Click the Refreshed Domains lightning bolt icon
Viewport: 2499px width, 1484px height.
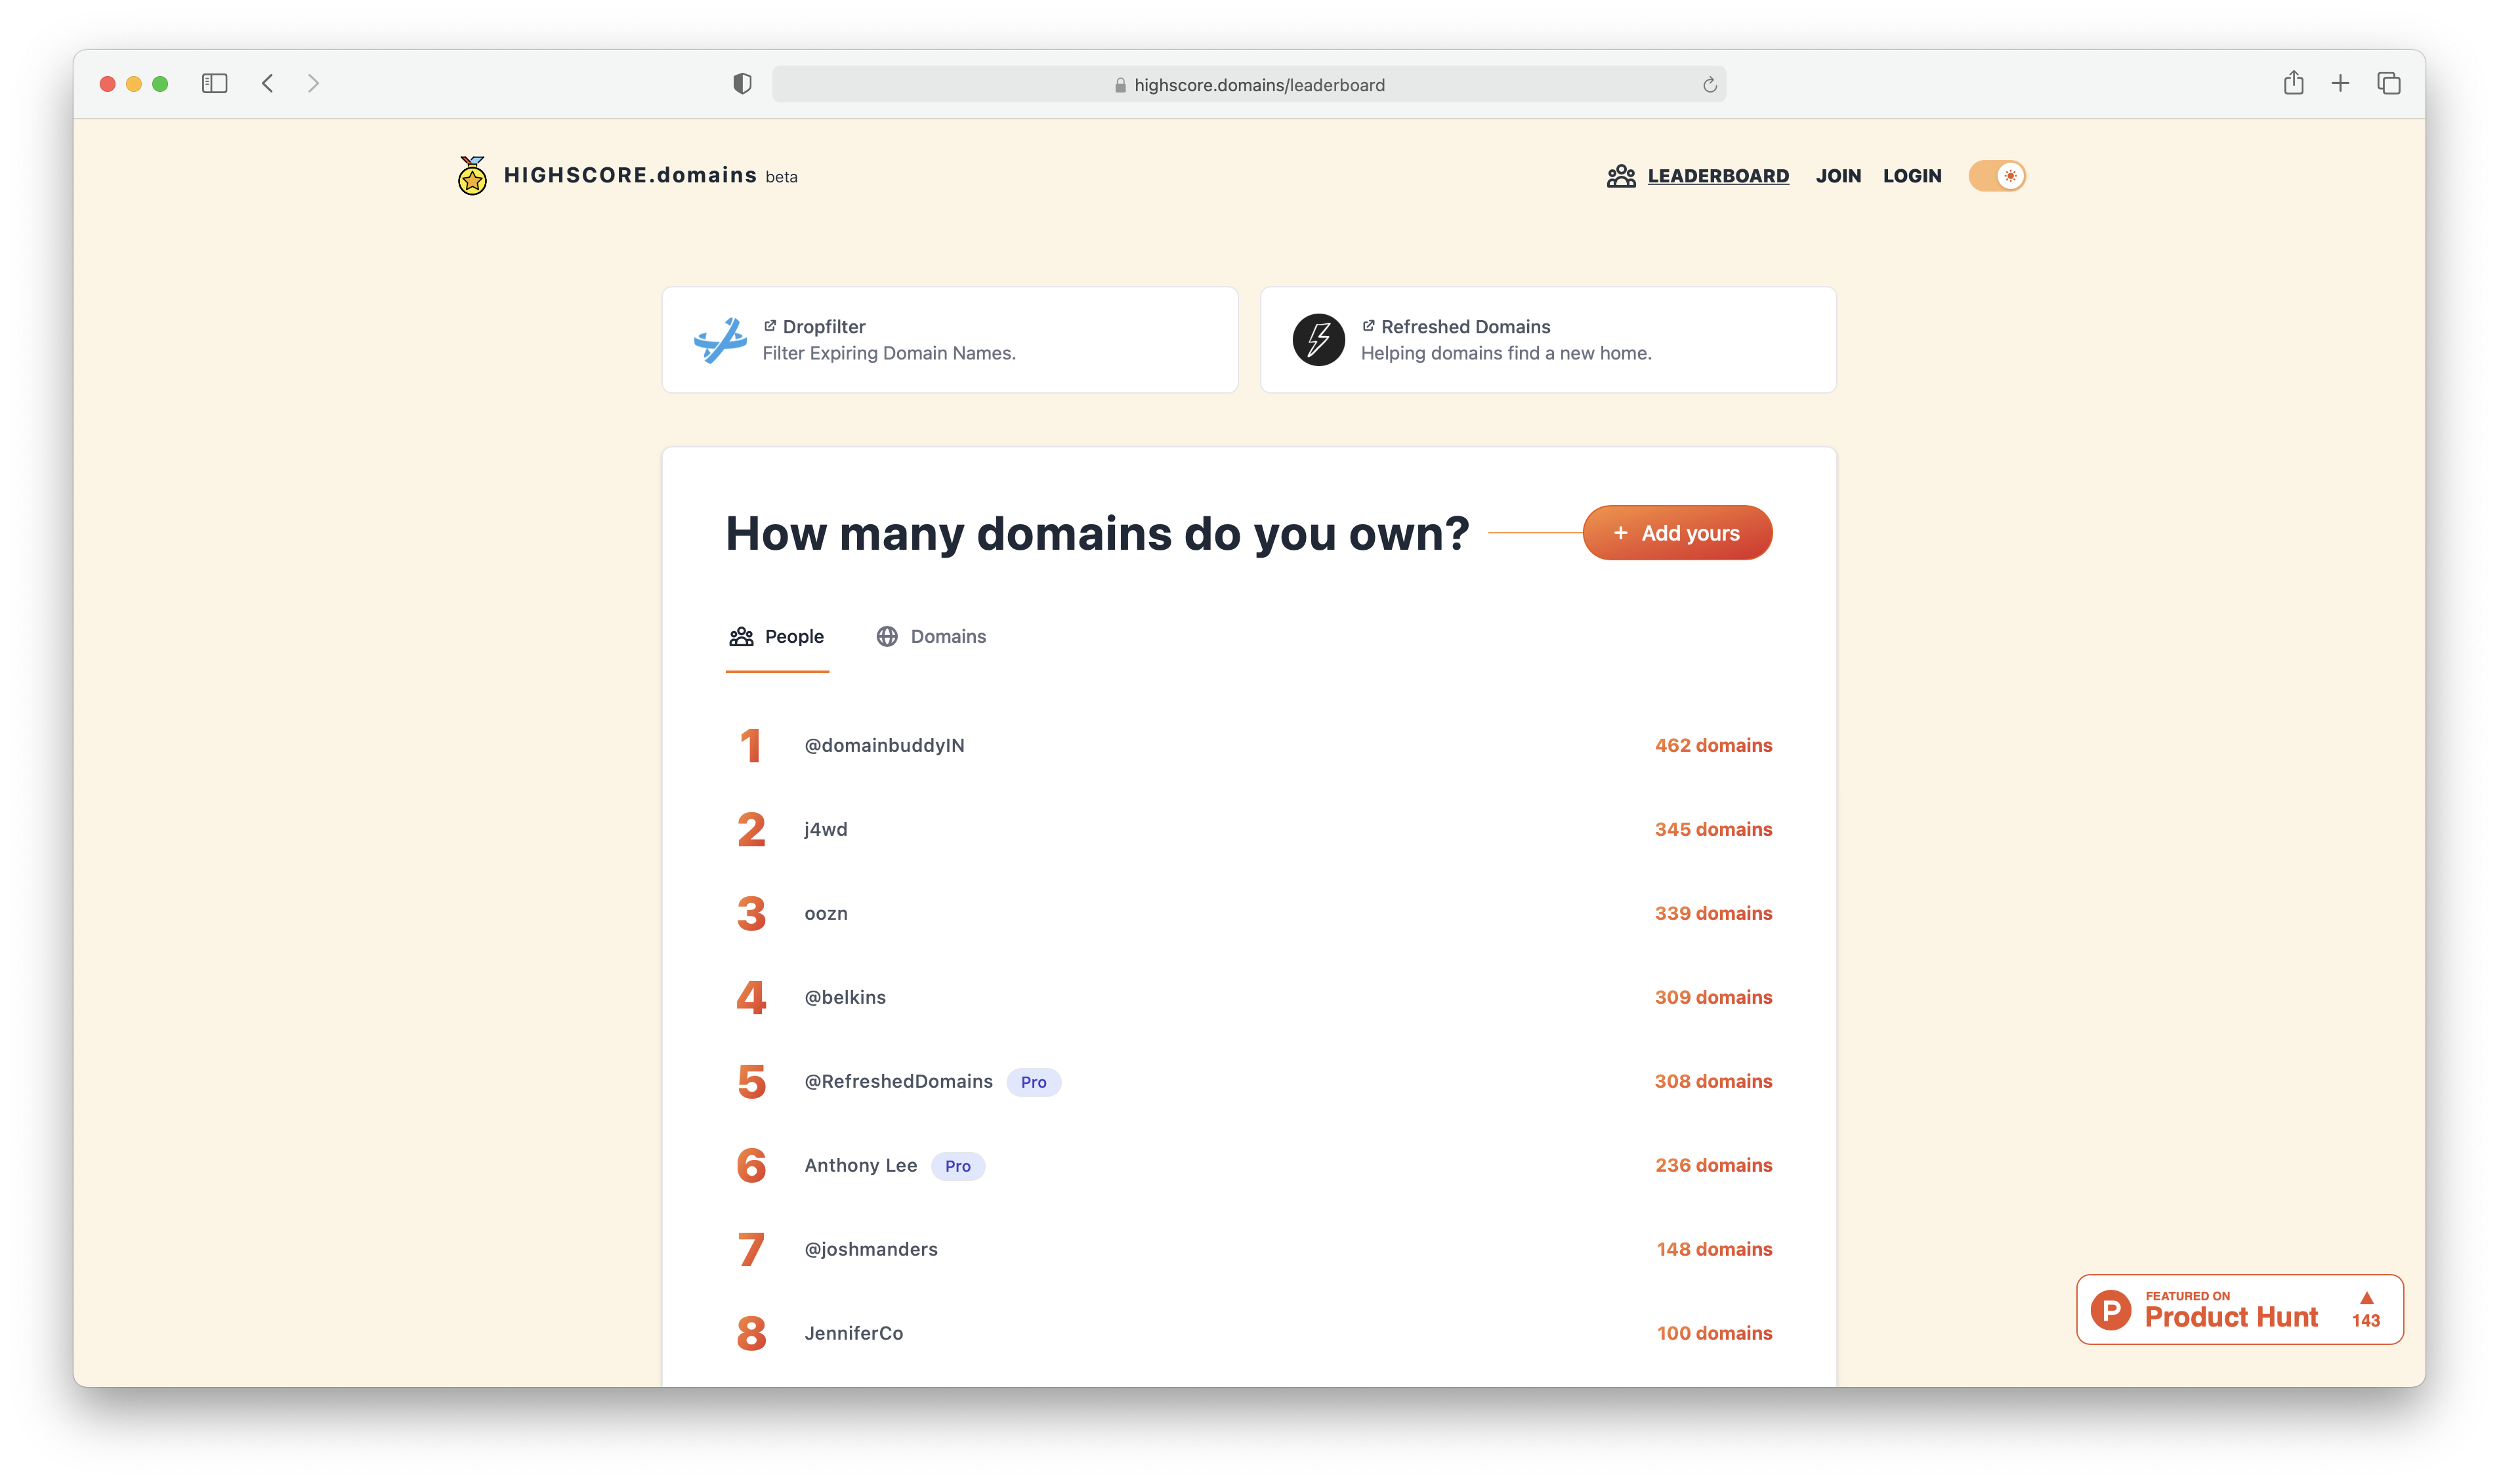pyautogui.click(x=1318, y=340)
